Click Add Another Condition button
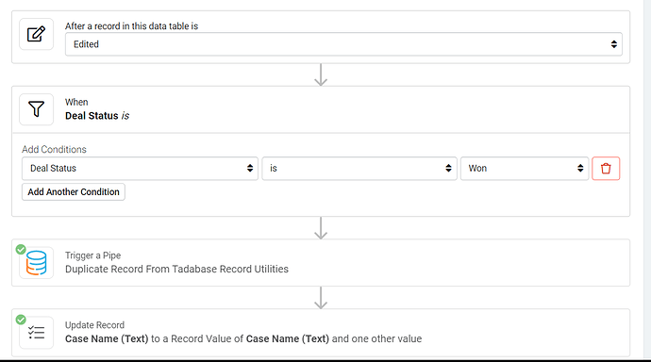 74,192
